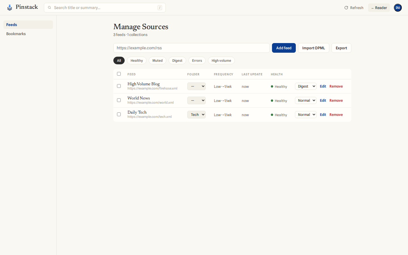Click the Frequency column header
The image size is (408, 255).
pyautogui.click(x=224, y=74)
